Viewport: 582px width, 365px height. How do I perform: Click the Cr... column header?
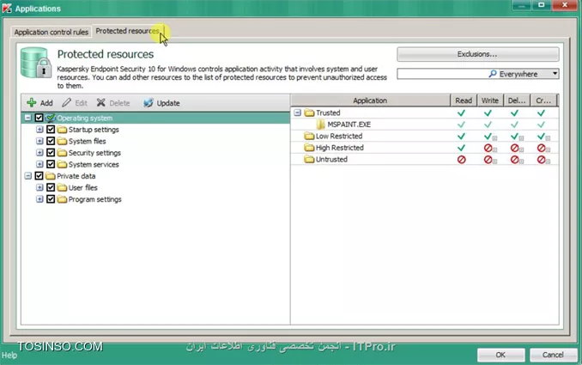click(x=543, y=100)
